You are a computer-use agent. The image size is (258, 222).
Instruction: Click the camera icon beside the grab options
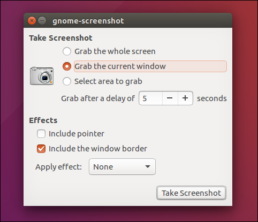pyautogui.click(x=42, y=75)
